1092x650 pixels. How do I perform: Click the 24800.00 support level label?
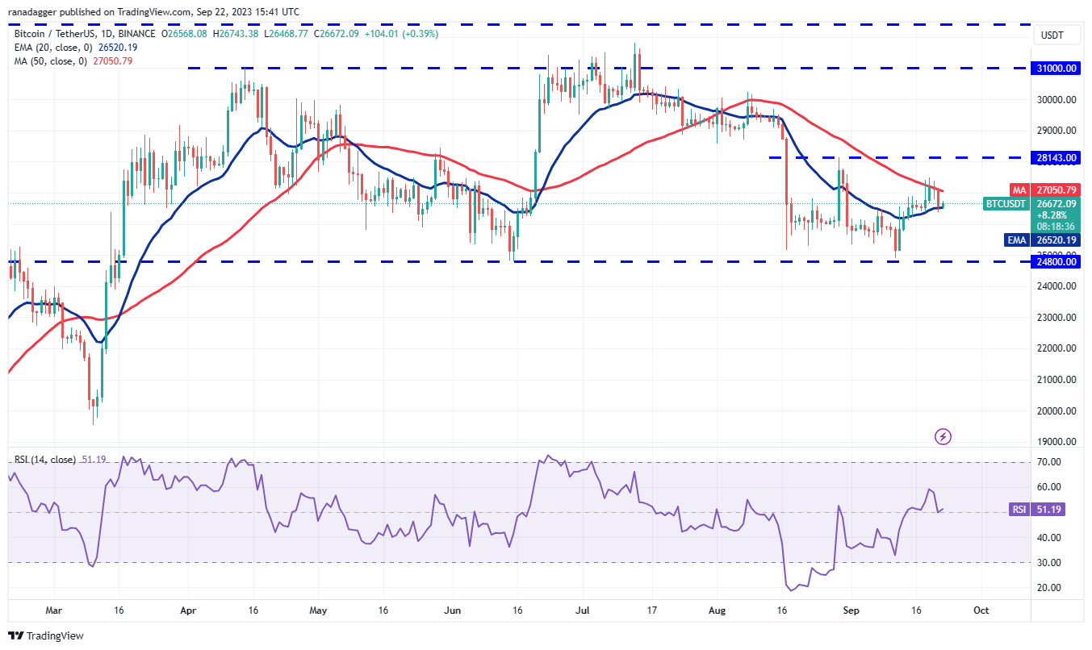pyautogui.click(x=1057, y=262)
